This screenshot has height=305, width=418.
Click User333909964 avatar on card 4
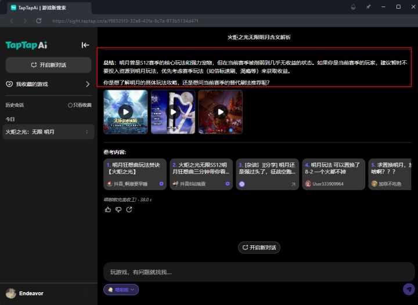[308, 184]
